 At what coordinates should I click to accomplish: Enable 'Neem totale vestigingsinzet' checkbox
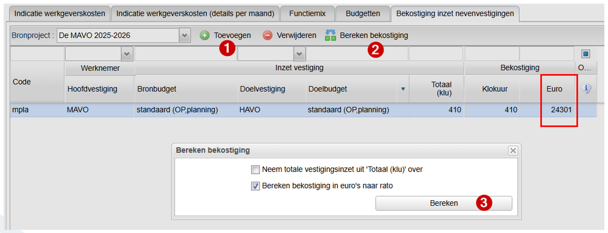[255, 170]
